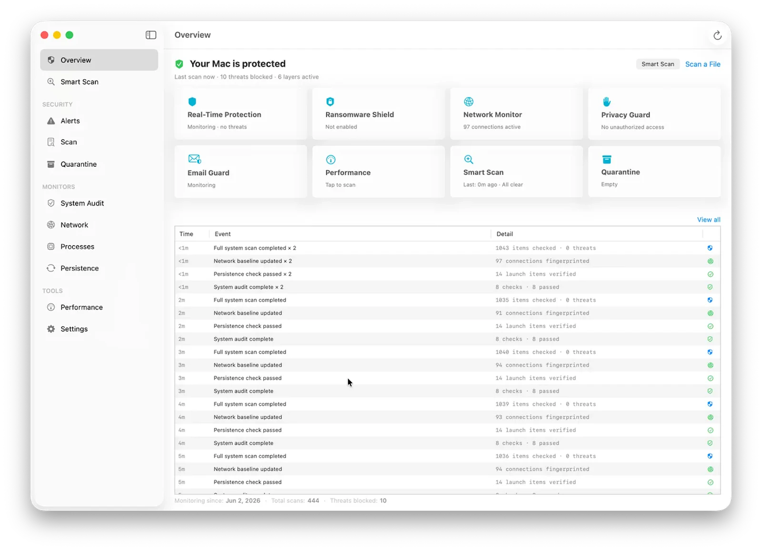Open the Persistence monitor
762x551 pixels.
(99, 268)
